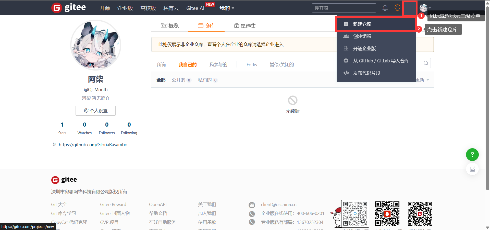Click the RSS feed icon beside link

54,144
